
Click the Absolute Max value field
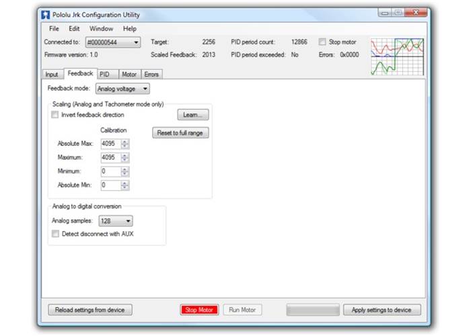point(110,143)
